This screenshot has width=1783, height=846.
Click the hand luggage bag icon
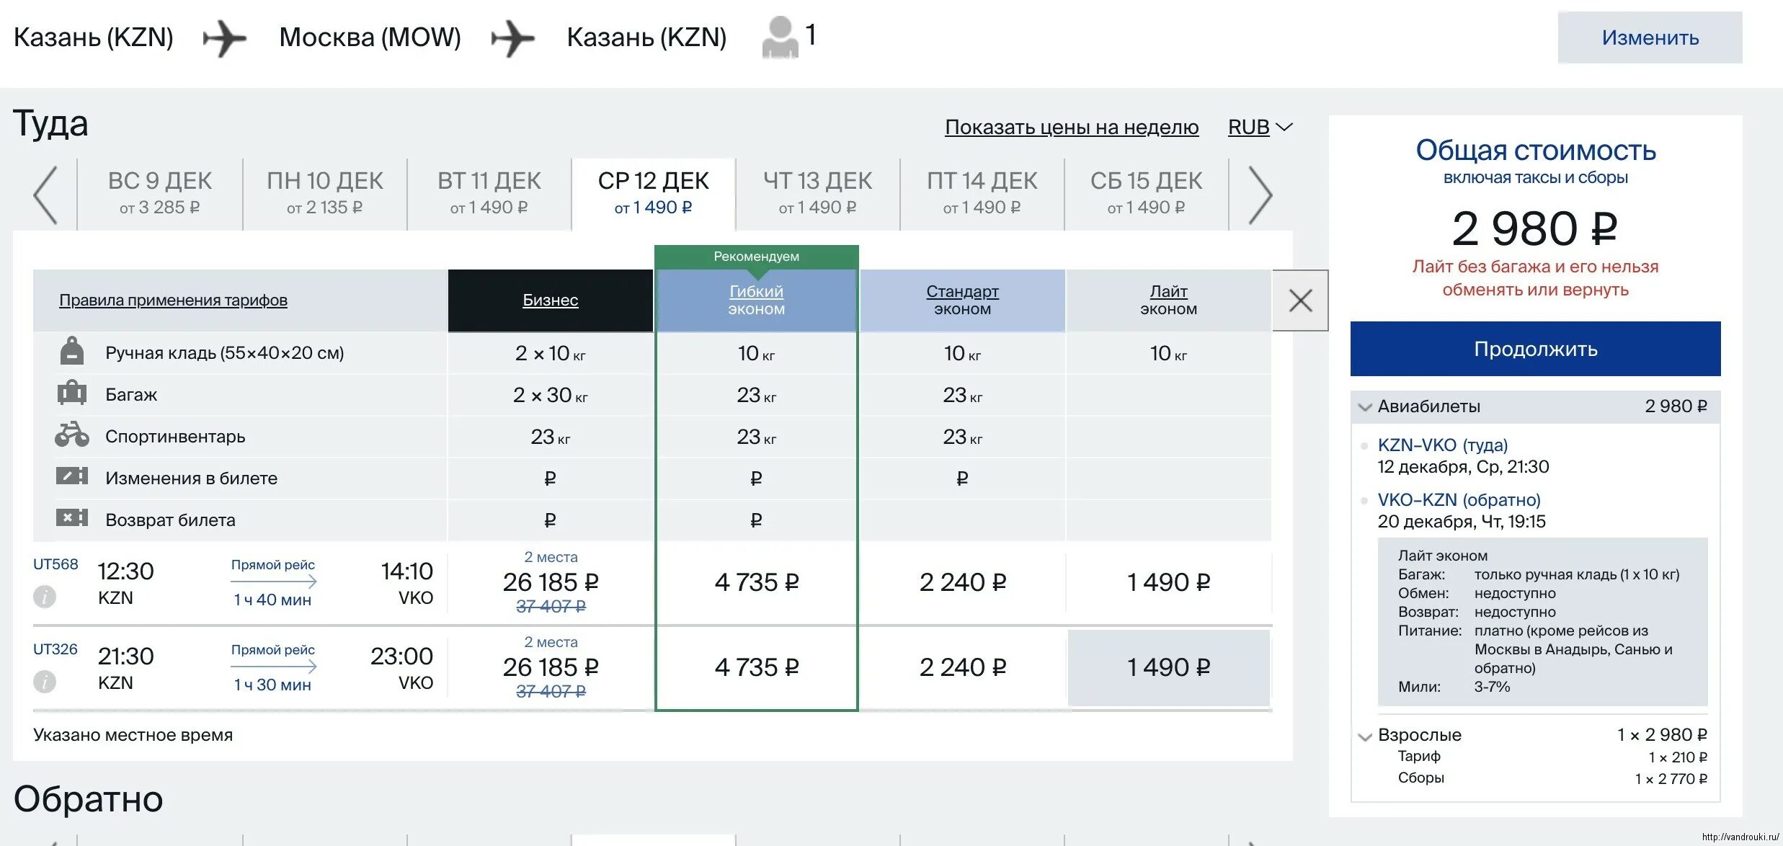pyautogui.click(x=71, y=352)
